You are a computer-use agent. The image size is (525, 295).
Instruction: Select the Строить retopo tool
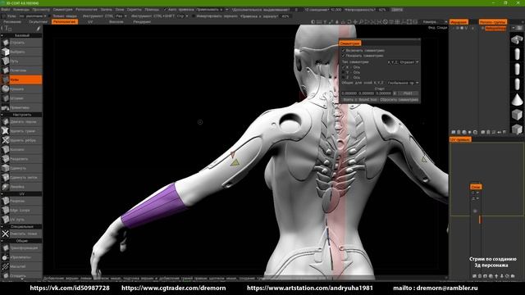[x=21, y=43]
